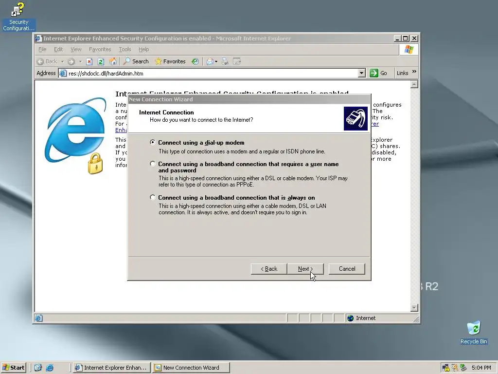Click the IE Back toolbar button
The height and width of the screenshot is (374, 498).
click(47, 61)
